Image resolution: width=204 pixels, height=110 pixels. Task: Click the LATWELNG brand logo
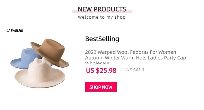point(15,31)
